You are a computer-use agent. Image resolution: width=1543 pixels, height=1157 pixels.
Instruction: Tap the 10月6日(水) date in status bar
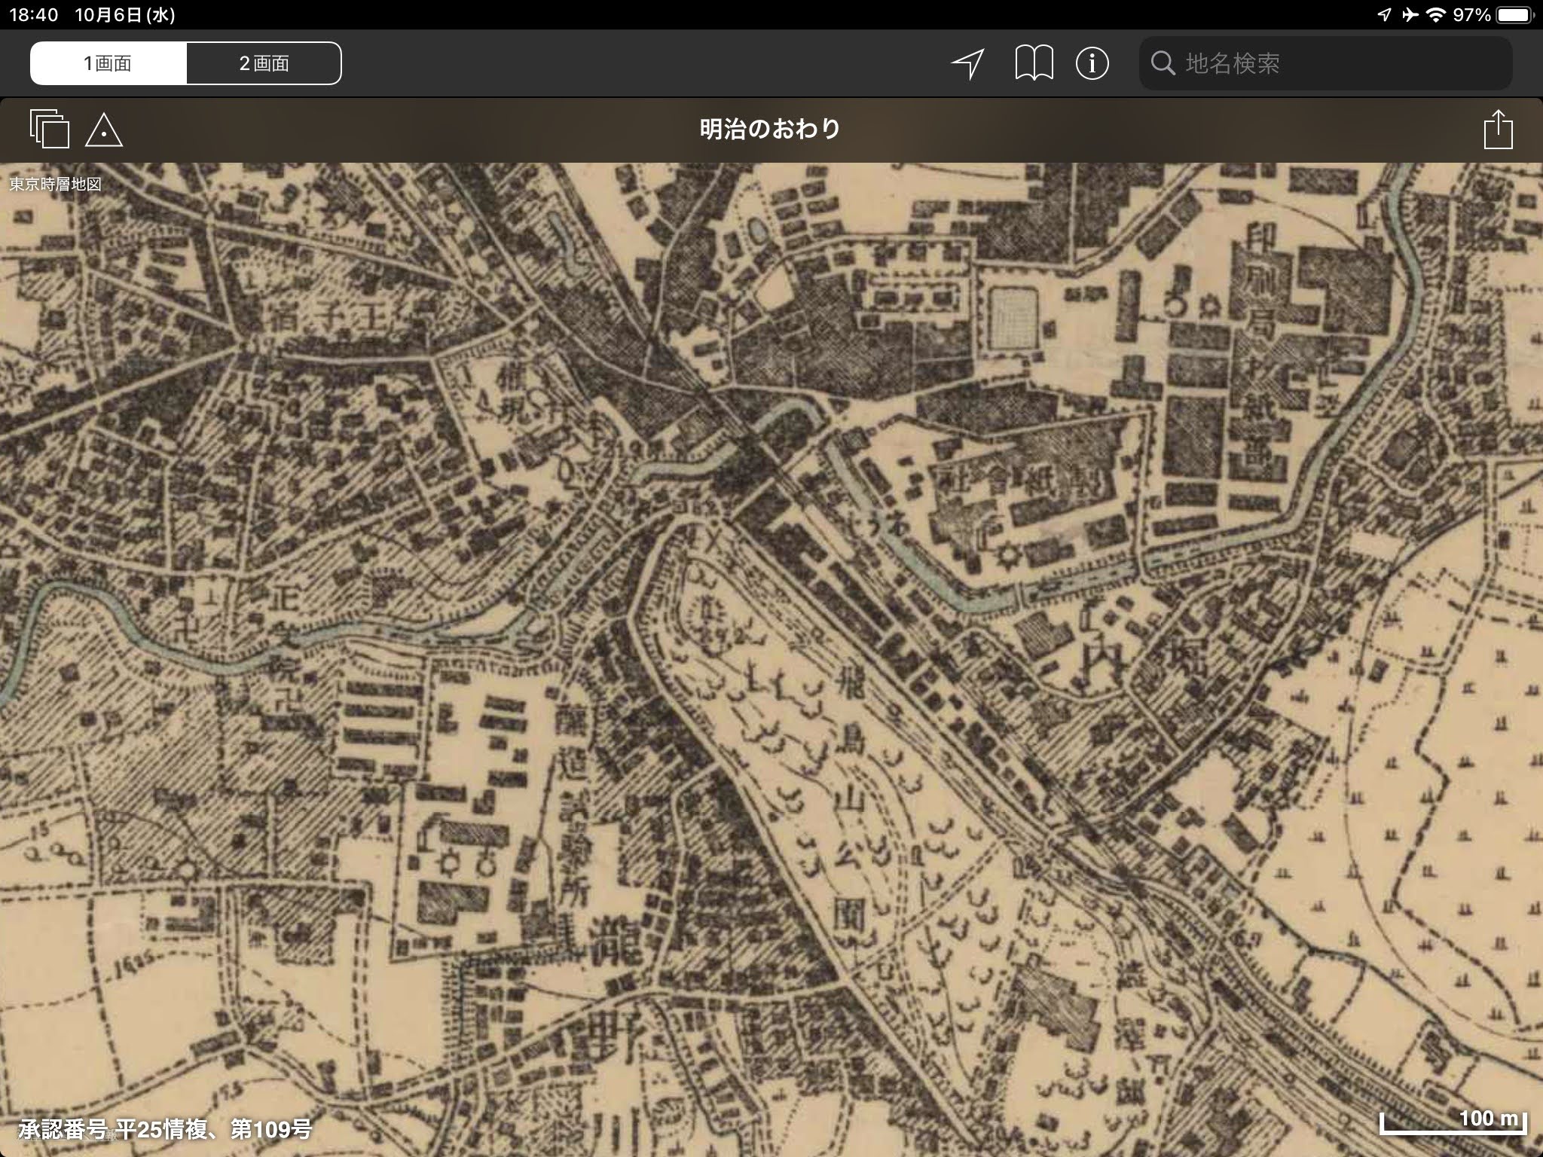click(x=125, y=15)
